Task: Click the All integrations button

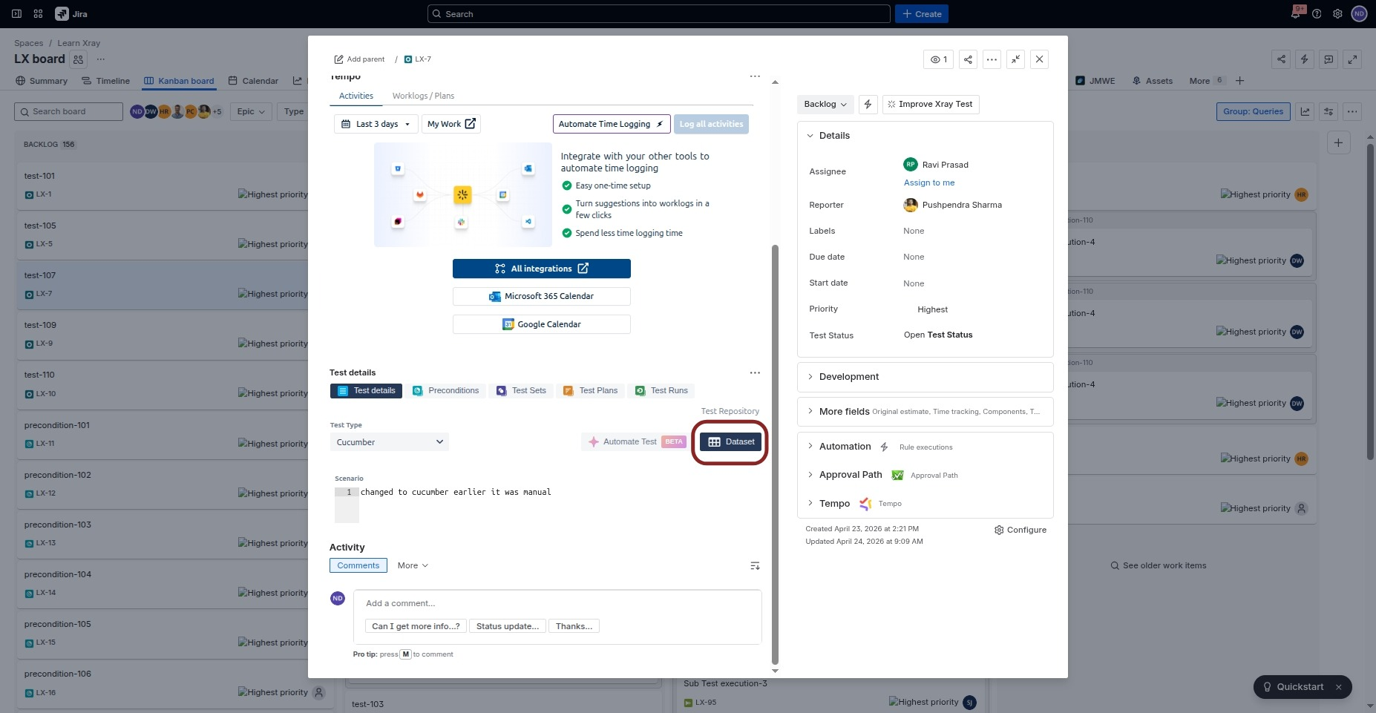Action: (542, 269)
